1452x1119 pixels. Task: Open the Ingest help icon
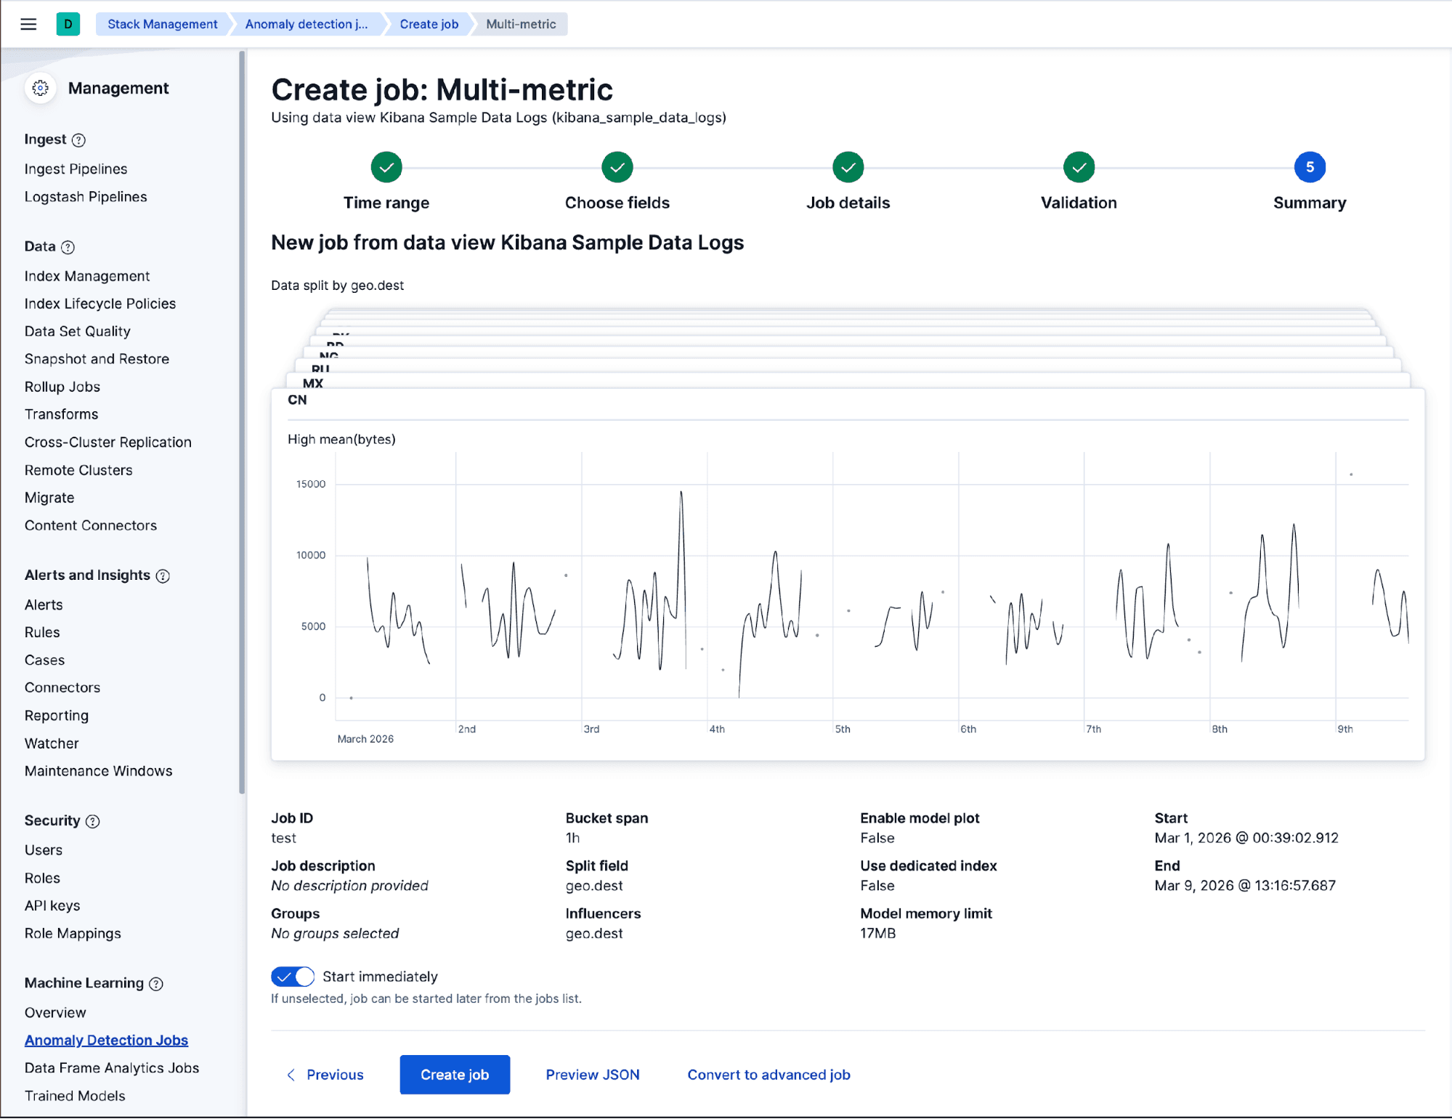point(80,140)
